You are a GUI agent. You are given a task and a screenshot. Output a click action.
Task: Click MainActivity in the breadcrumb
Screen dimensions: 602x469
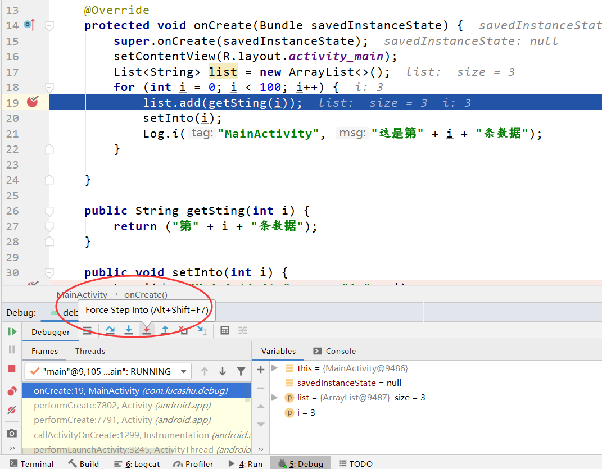click(82, 295)
